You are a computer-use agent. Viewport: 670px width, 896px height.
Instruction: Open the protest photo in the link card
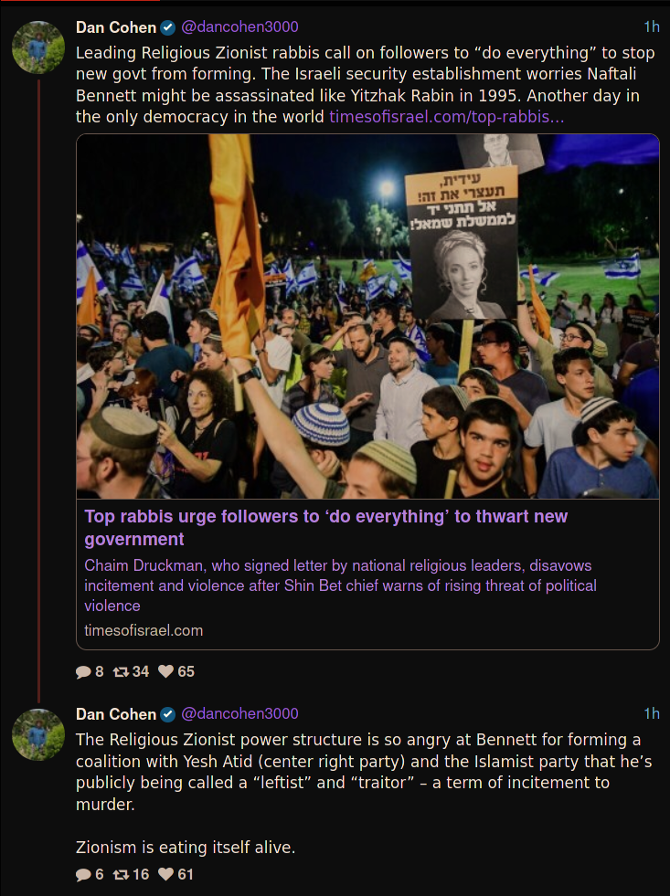tap(367, 317)
